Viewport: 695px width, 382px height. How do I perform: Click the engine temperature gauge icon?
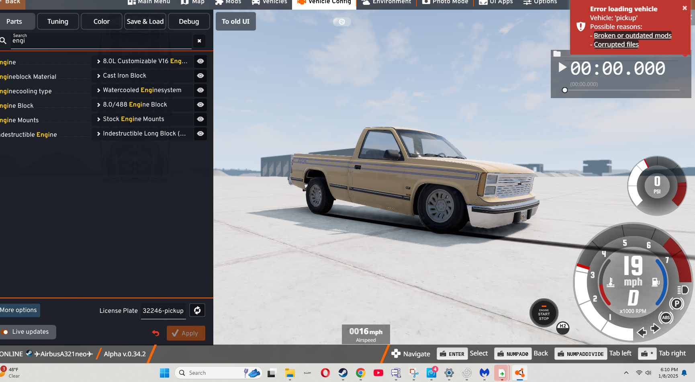(x=611, y=282)
